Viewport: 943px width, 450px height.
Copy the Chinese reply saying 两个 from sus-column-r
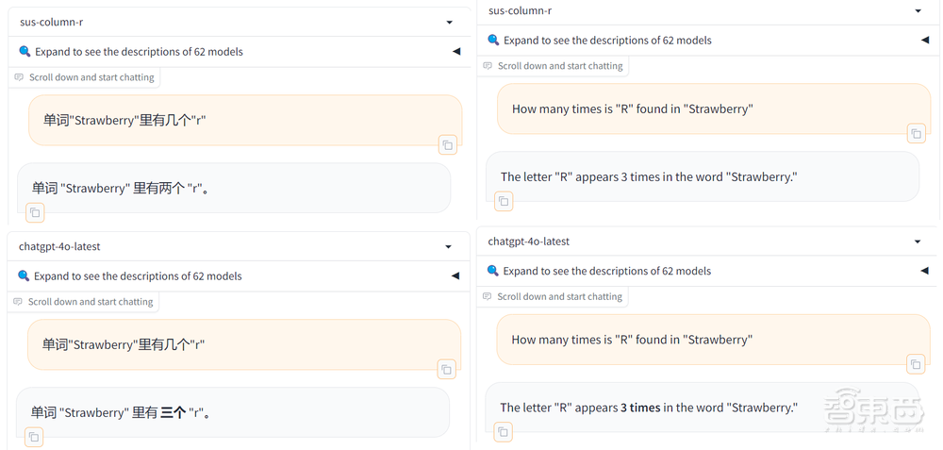[35, 212]
